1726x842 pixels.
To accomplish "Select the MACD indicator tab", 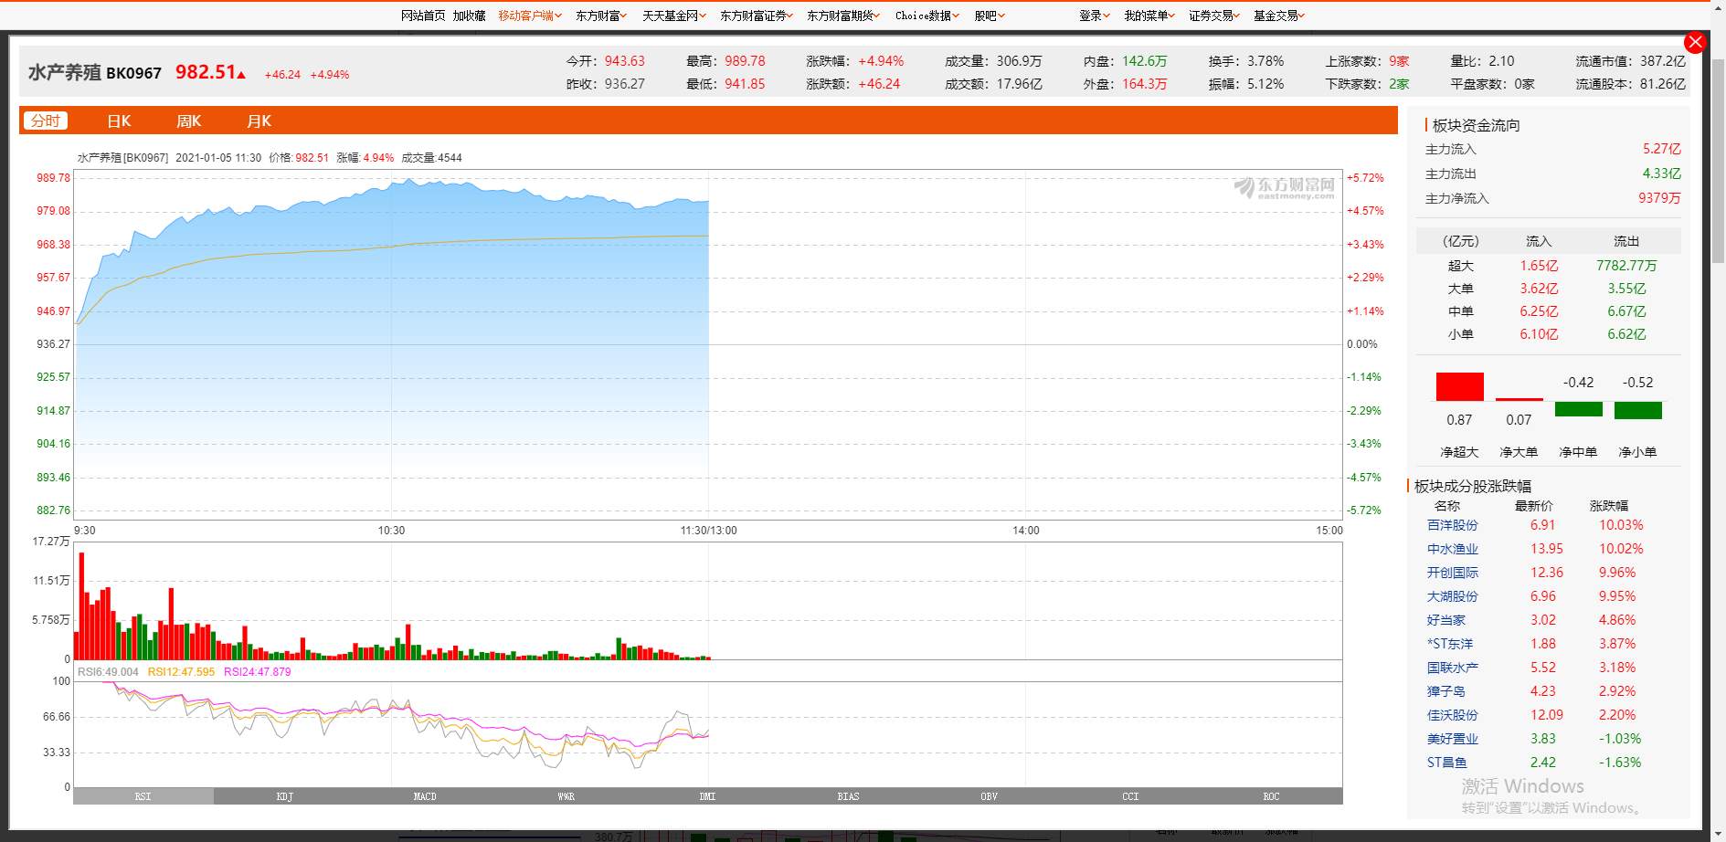I will pos(425,796).
